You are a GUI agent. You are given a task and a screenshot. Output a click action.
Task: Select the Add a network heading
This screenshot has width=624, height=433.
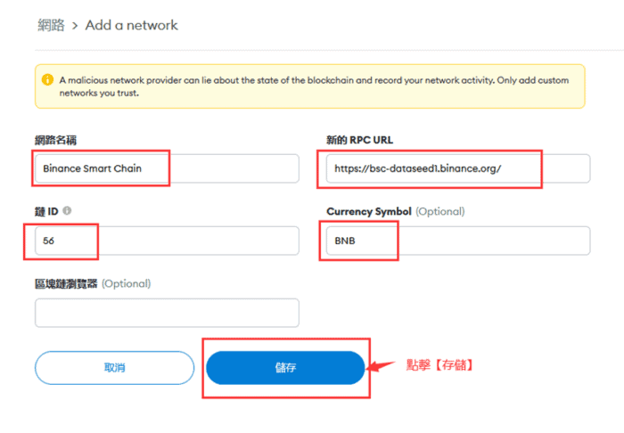point(131,25)
